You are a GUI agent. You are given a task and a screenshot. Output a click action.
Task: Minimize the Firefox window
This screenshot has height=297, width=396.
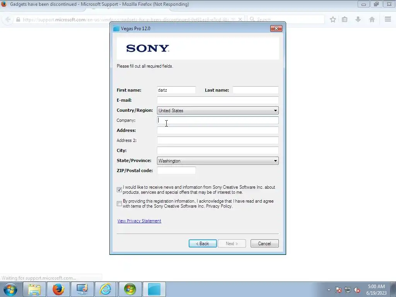(364, 4)
